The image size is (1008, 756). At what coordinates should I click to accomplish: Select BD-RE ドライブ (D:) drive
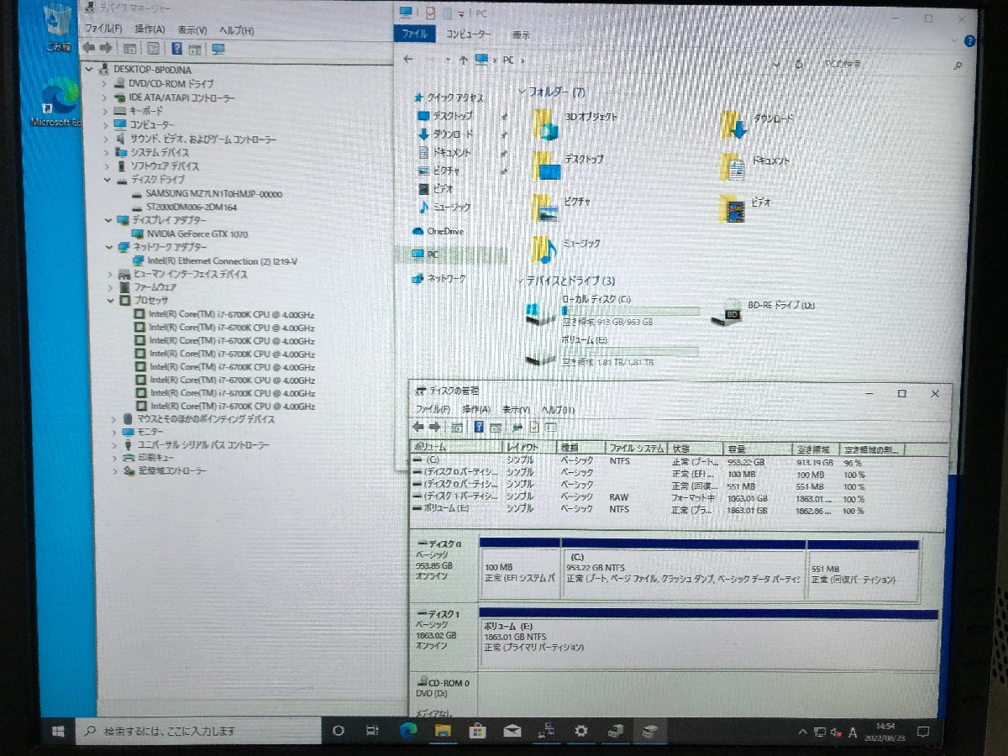coord(764,311)
